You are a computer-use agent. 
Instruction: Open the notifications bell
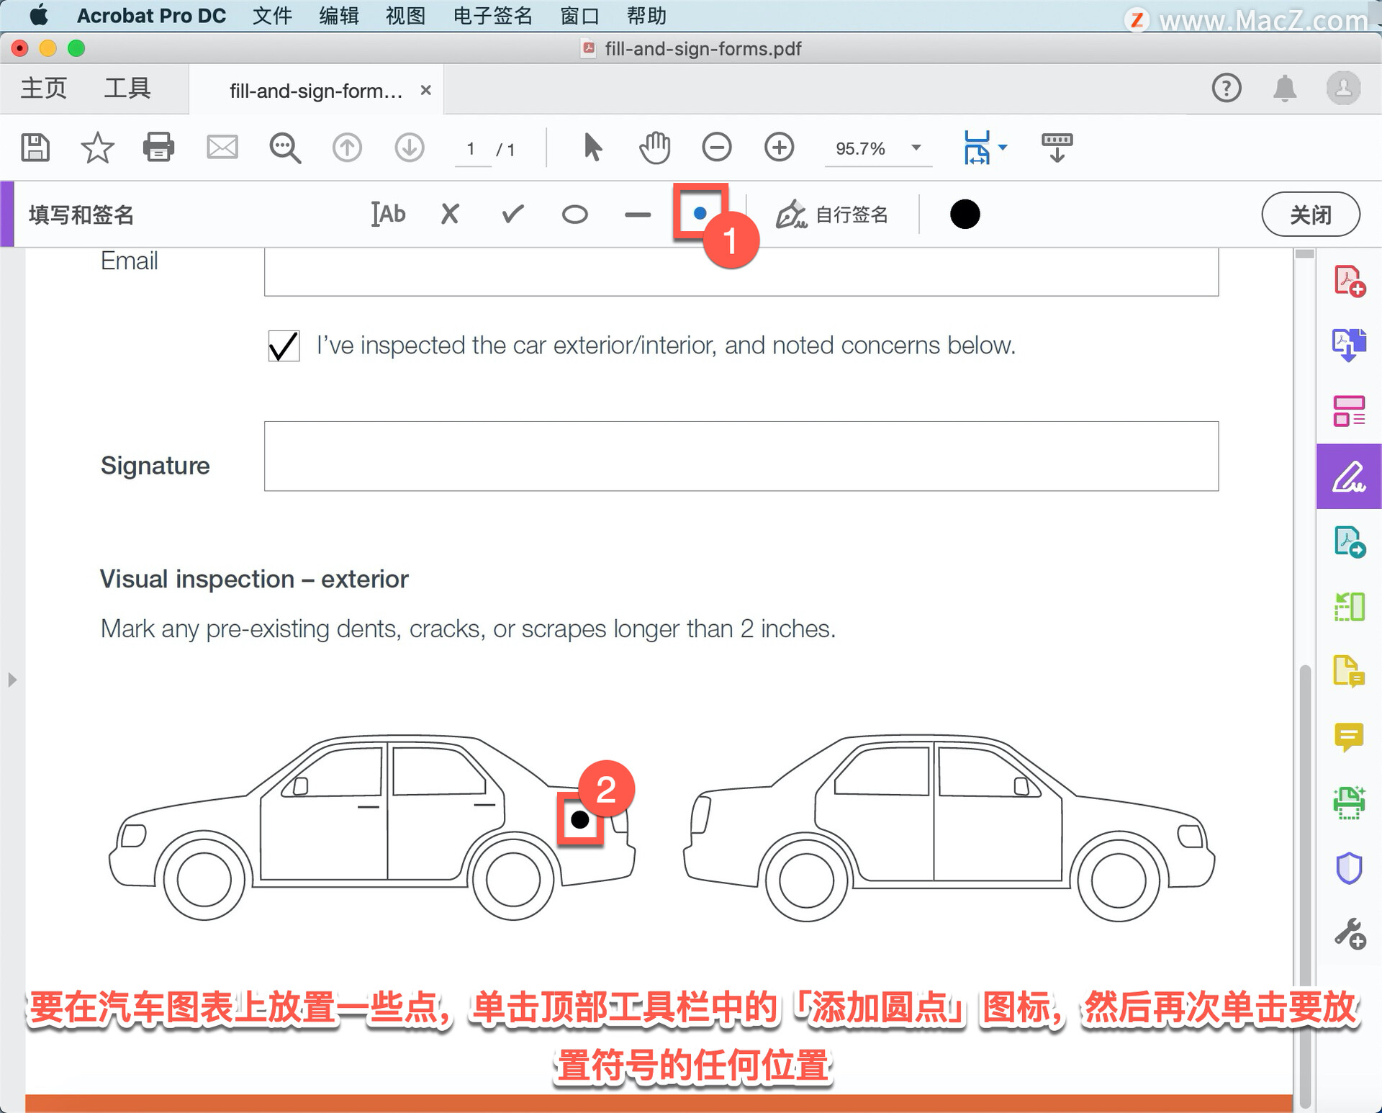pyautogui.click(x=1285, y=88)
